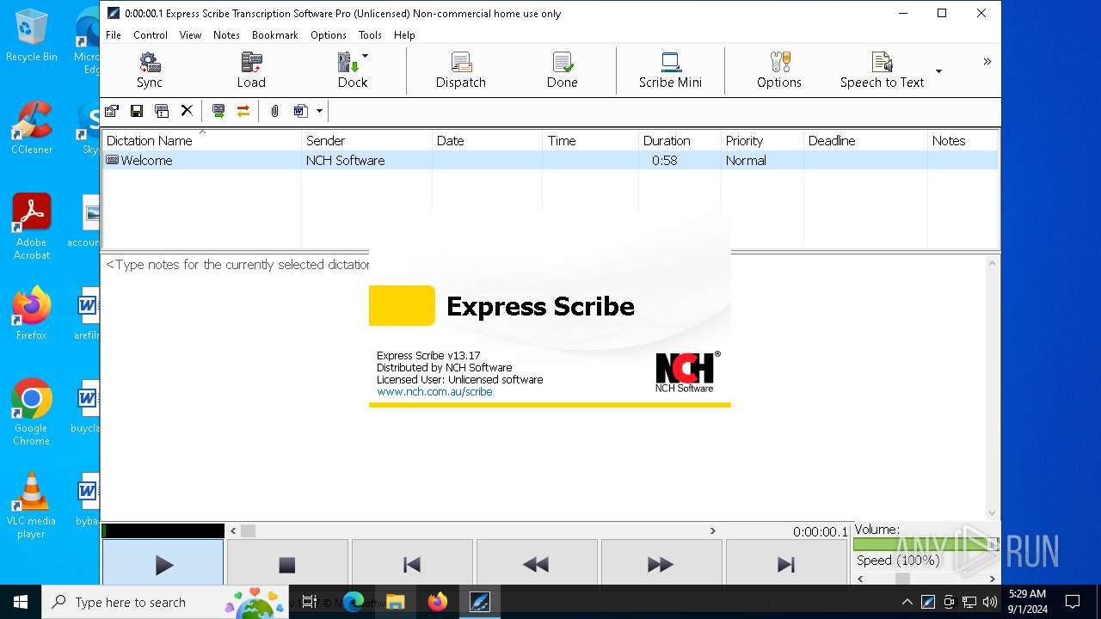
Task: Sort by Deadline column header
Action: [x=865, y=141]
